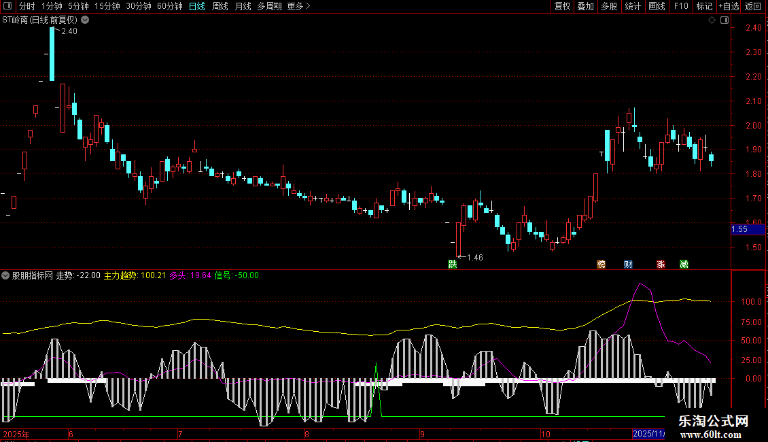Screen dimensions: 768x442
Task: Click the 2025年 timeline label
Action: (16, 434)
